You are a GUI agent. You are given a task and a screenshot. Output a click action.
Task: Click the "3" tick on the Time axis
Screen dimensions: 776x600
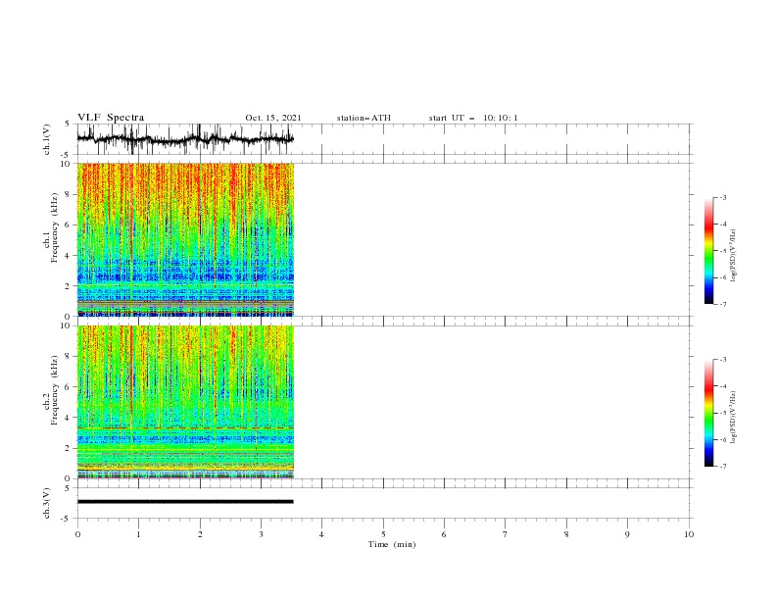261,534
